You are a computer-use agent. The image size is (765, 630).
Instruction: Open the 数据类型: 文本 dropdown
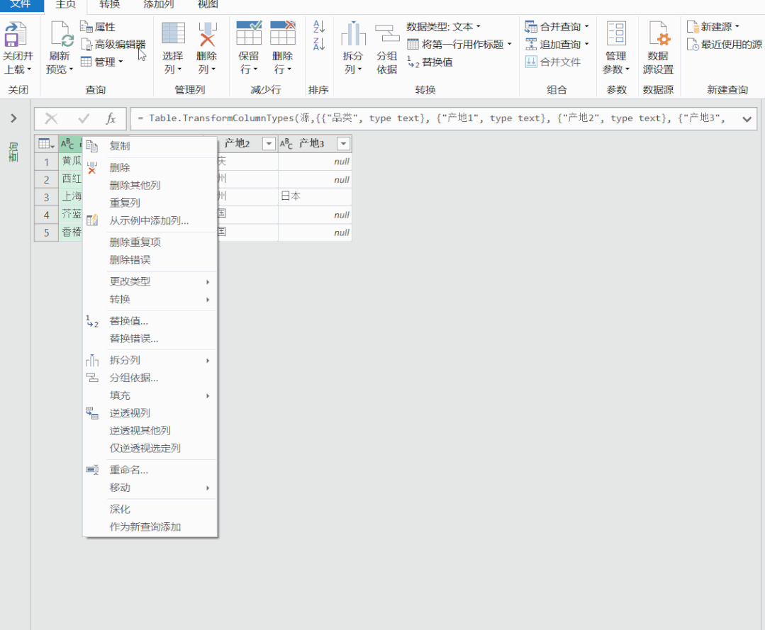pos(444,27)
